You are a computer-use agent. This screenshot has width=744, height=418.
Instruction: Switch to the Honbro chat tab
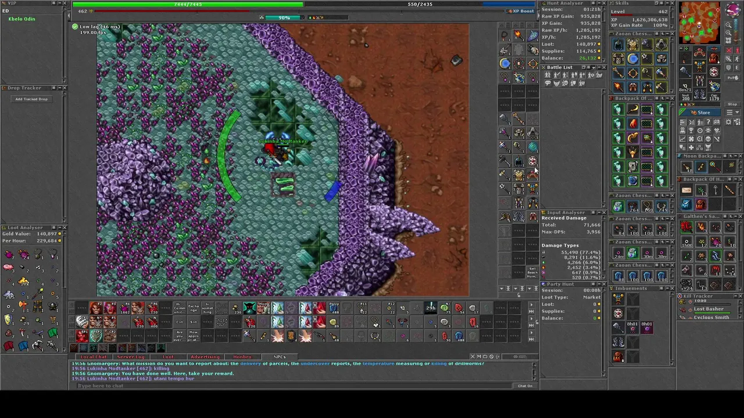coord(242,356)
